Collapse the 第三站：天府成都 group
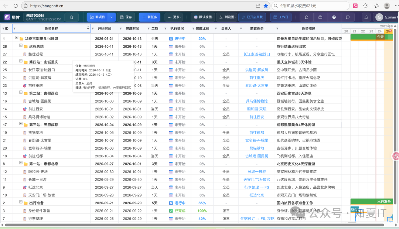The height and width of the screenshot is (229, 399). [x=21, y=124]
